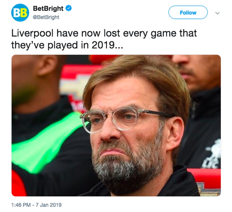Click the yellow letter B in the logo

pos(24,13)
